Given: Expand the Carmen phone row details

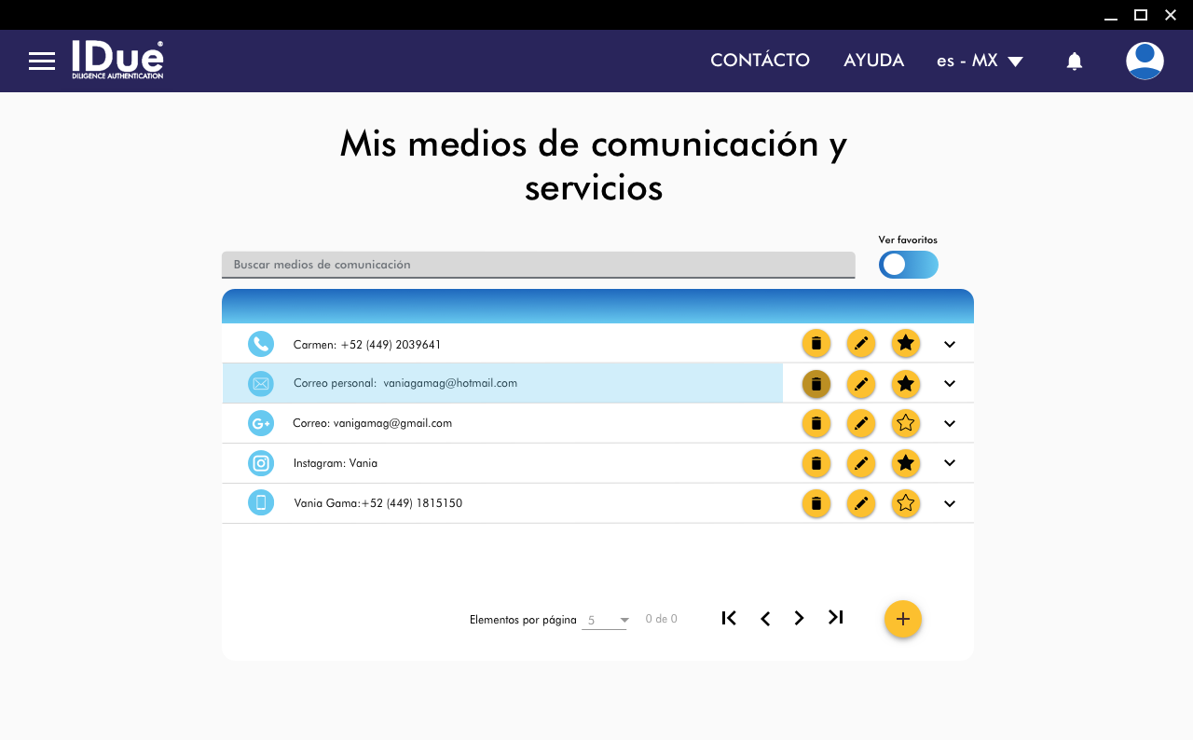Looking at the screenshot, I should tap(949, 344).
